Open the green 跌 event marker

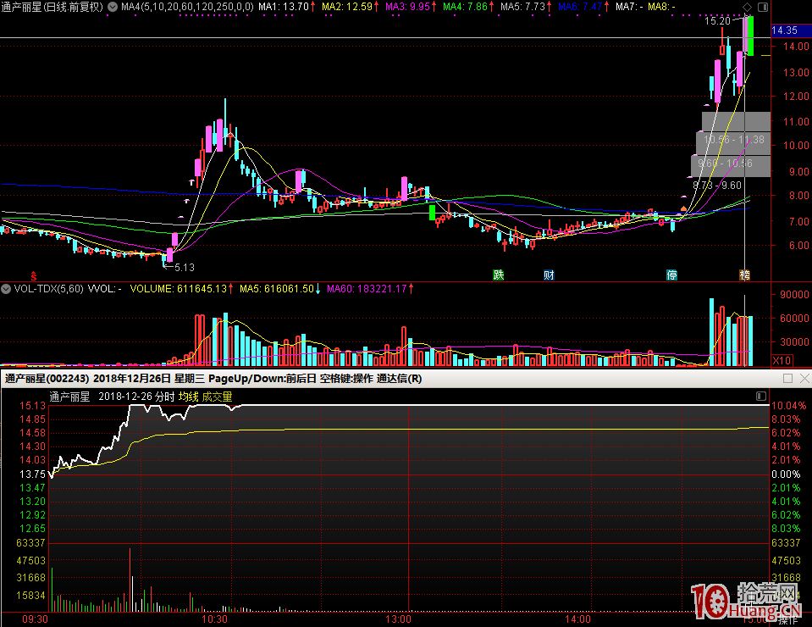point(498,275)
